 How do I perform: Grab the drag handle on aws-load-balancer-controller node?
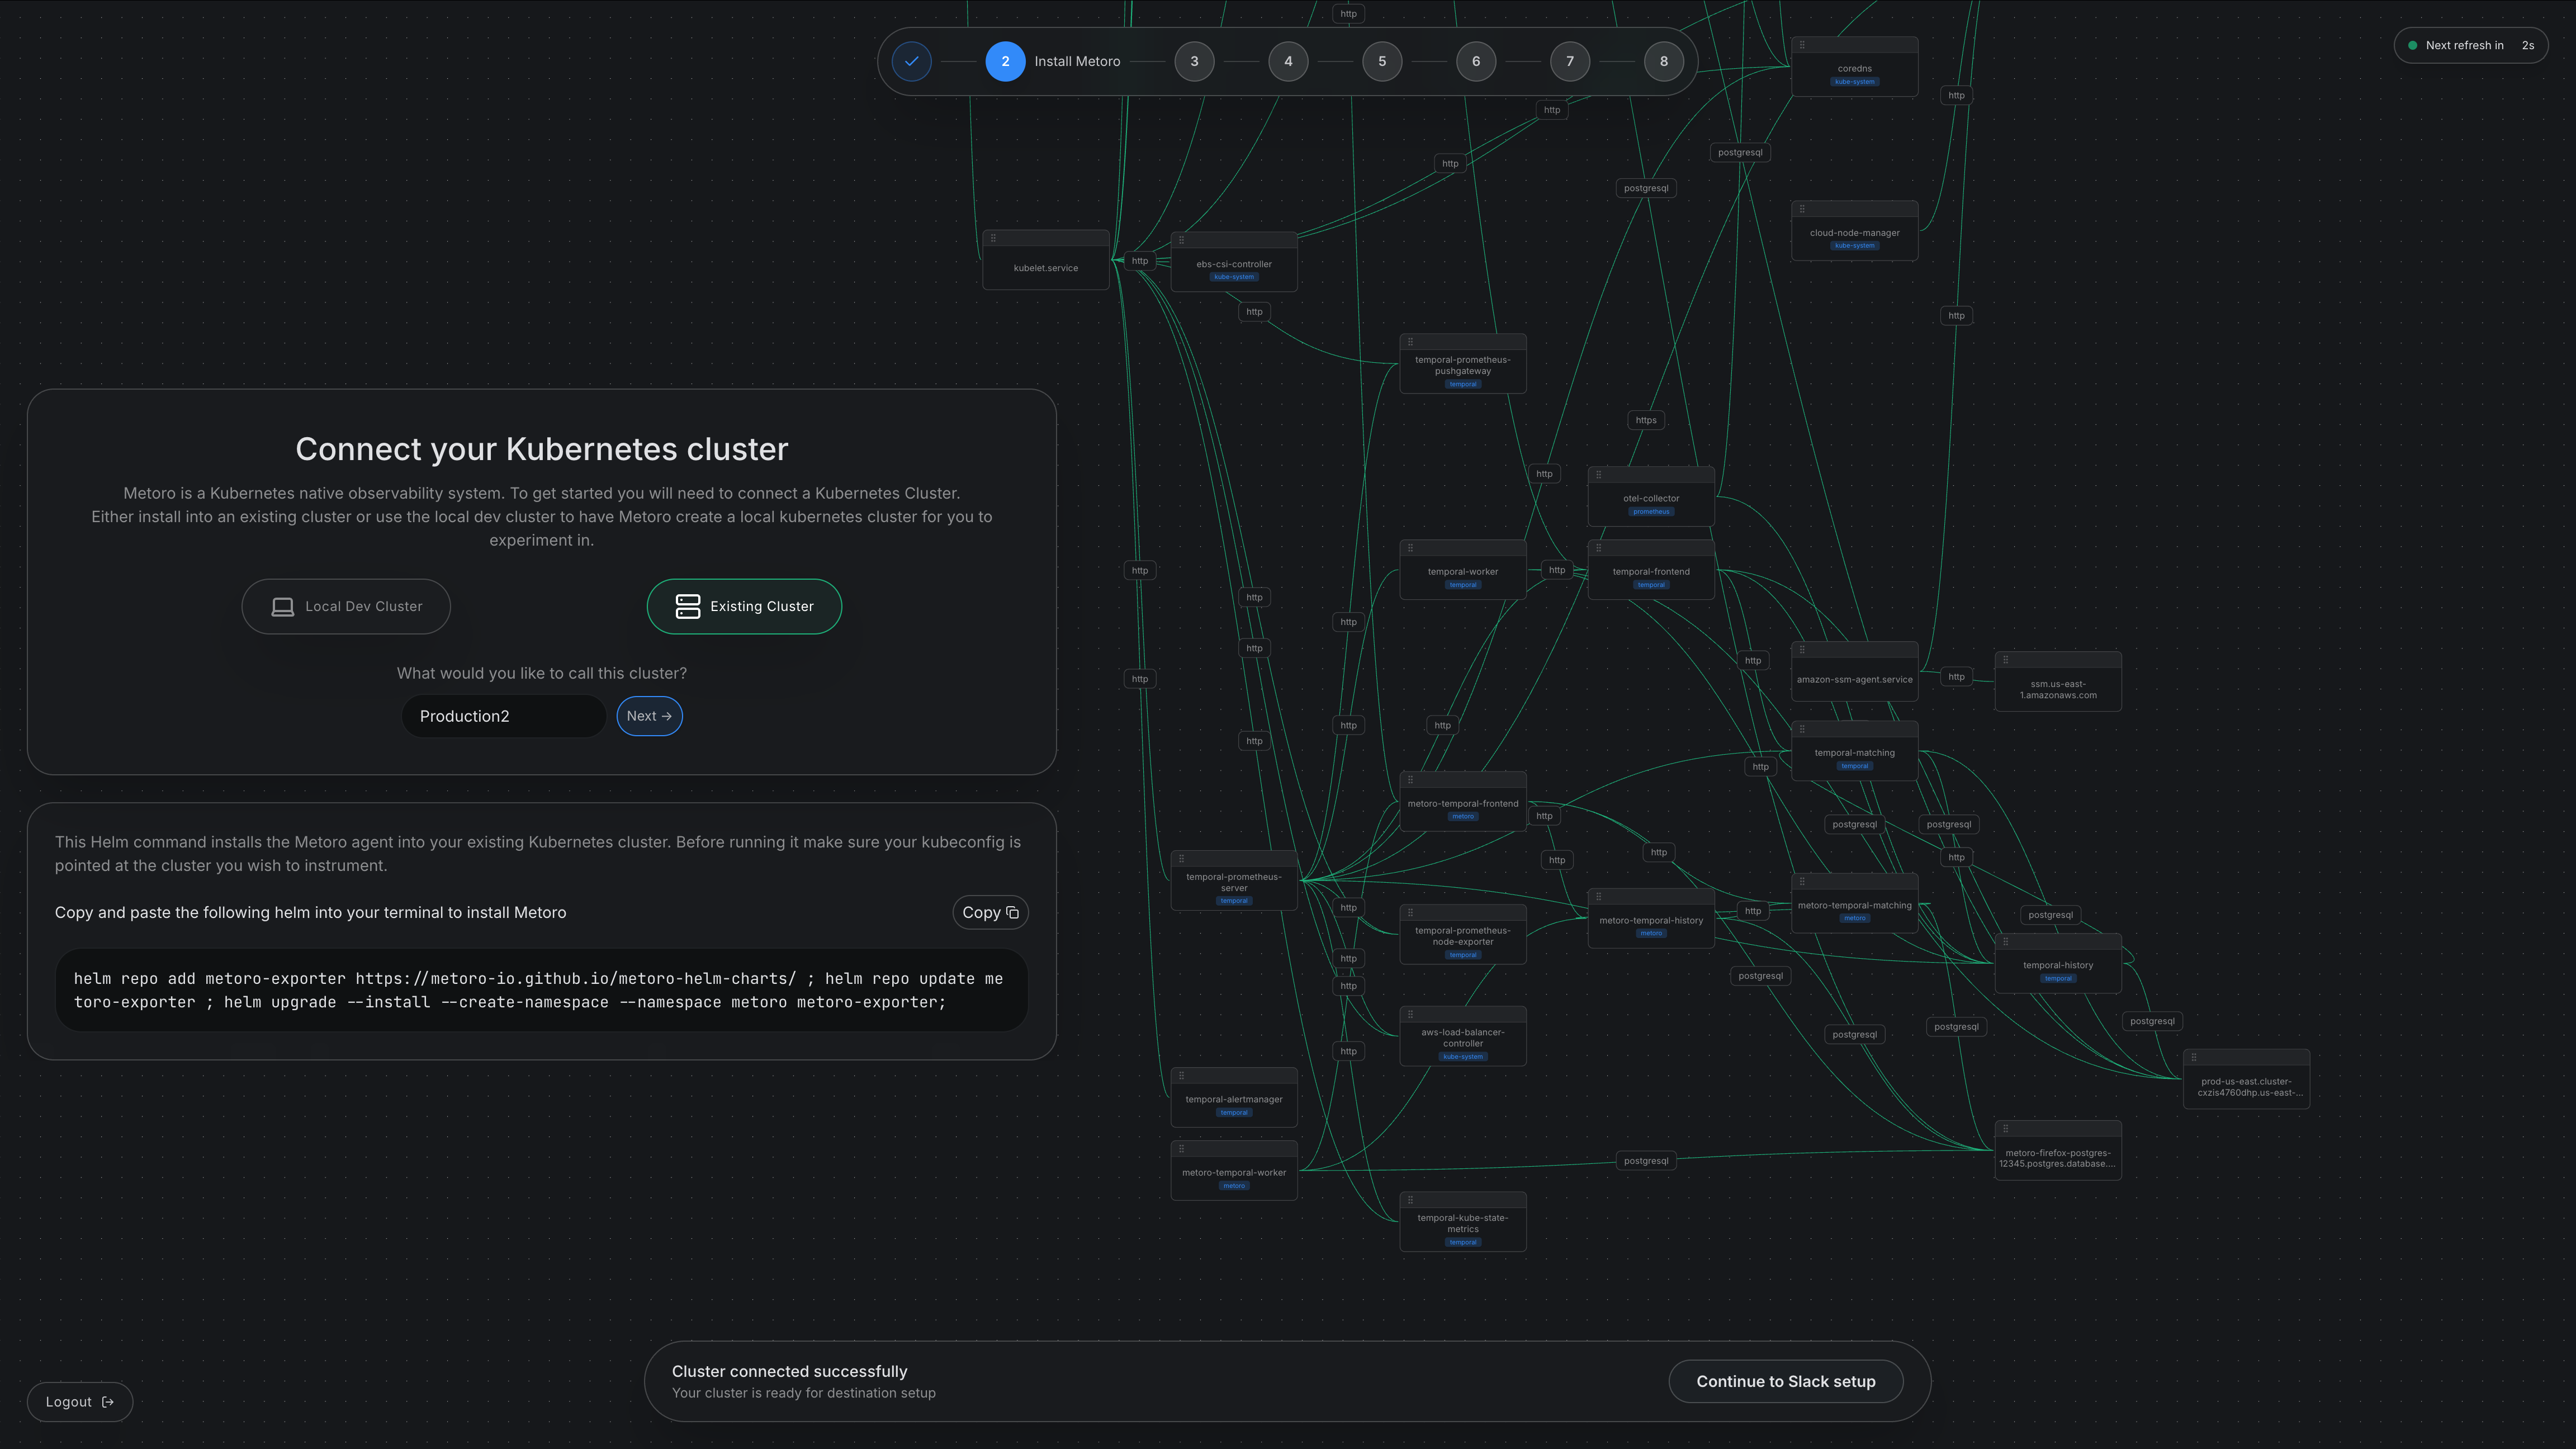(x=1410, y=1014)
